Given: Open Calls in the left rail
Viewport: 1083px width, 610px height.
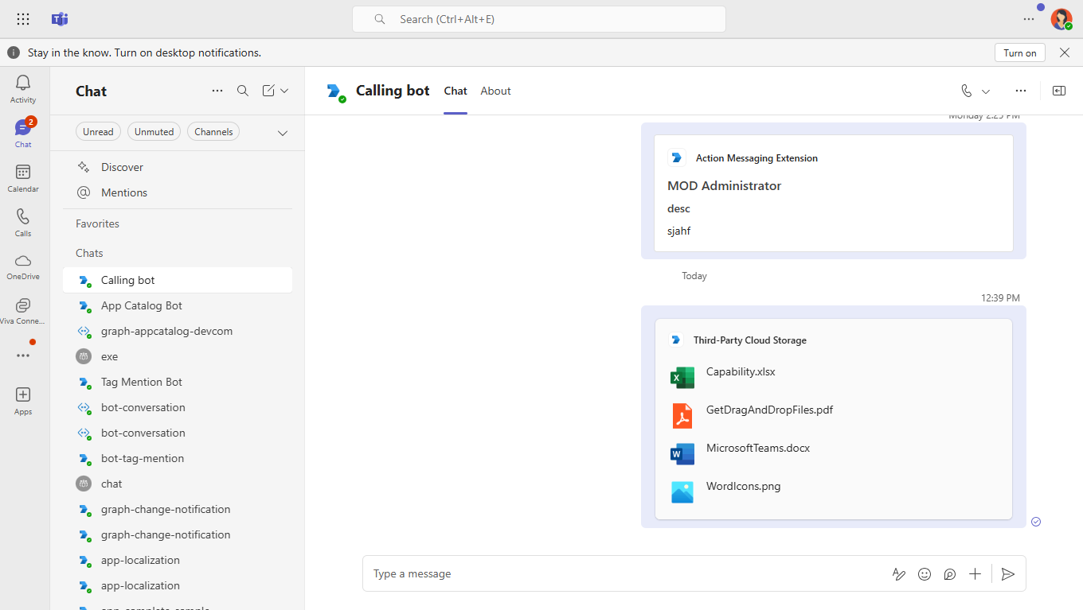Looking at the screenshot, I should tap(23, 223).
